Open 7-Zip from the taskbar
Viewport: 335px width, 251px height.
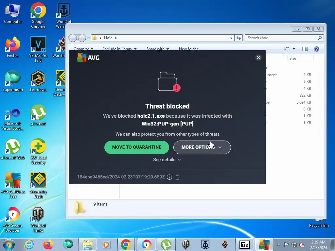coord(245,244)
